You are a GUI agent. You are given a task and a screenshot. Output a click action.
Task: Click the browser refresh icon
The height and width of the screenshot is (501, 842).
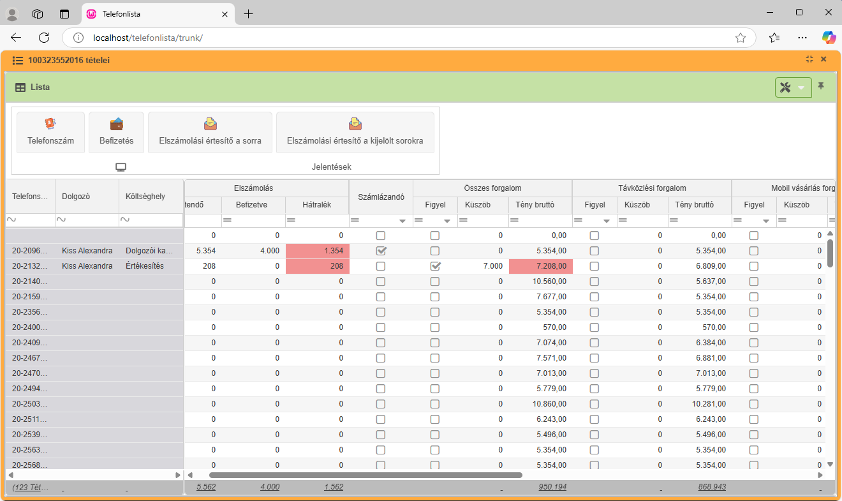click(44, 38)
